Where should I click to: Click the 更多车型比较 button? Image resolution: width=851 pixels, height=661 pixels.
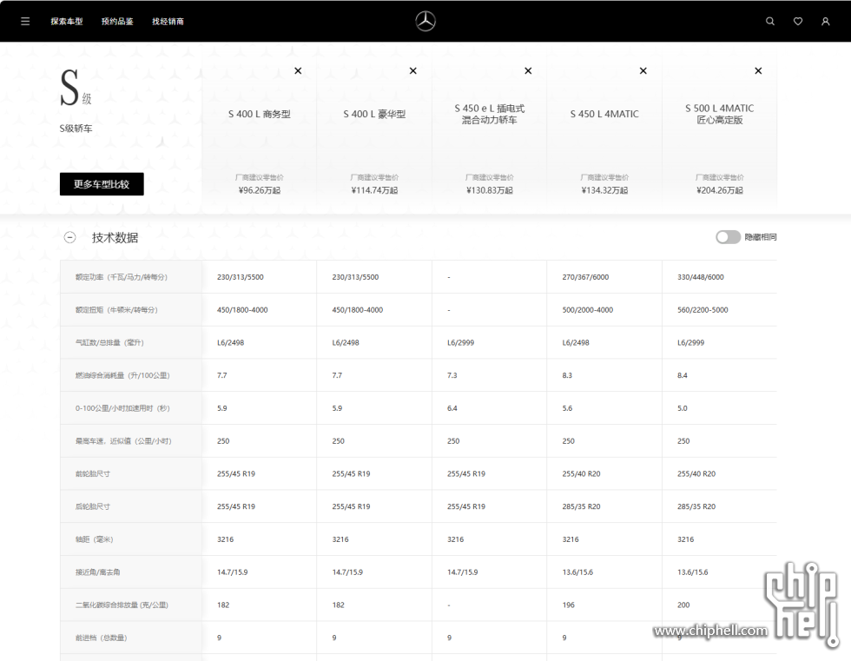[x=102, y=184]
